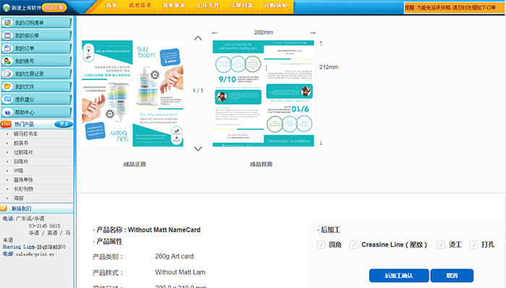Viewport: 506px width, 288px height.
Task: Tick the Creasine Line checkbox
Action: (x=353, y=245)
